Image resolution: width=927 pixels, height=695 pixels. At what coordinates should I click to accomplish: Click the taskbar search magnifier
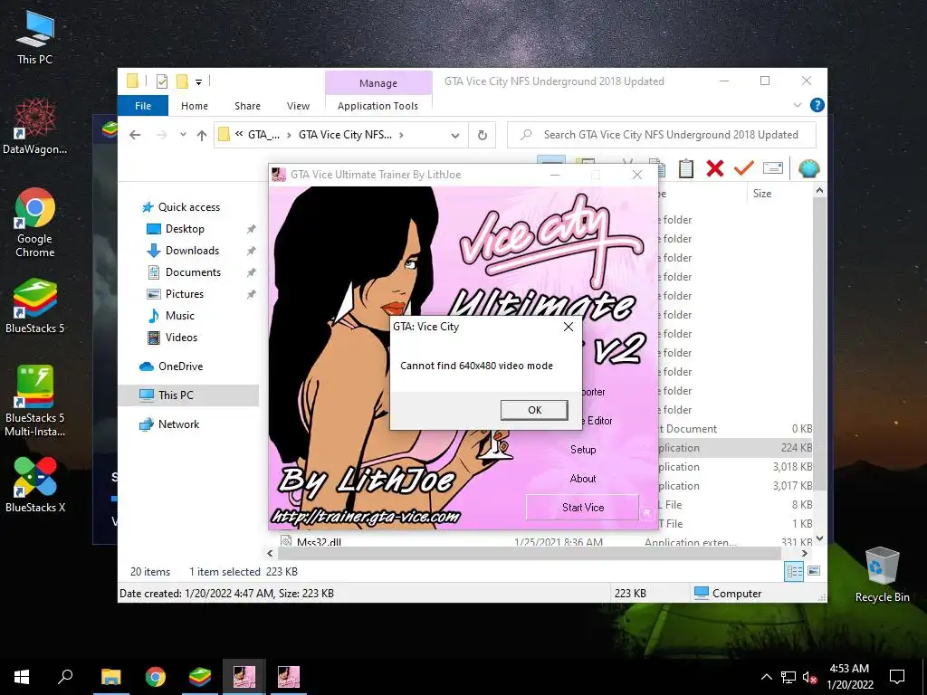point(65,677)
